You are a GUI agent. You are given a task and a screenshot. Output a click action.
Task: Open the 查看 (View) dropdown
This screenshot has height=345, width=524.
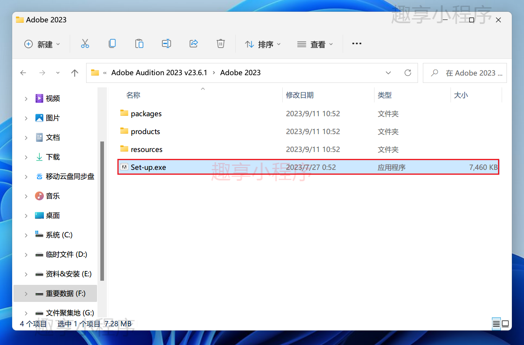(x=315, y=44)
